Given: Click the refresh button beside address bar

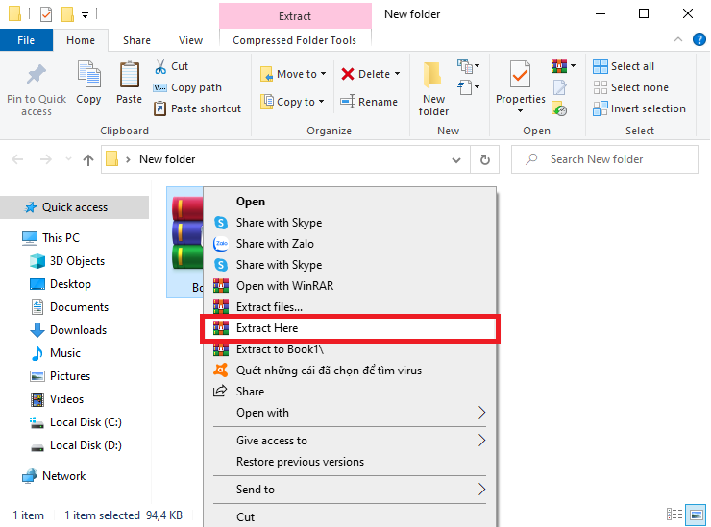Looking at the screenshot, I should point(485,159).
